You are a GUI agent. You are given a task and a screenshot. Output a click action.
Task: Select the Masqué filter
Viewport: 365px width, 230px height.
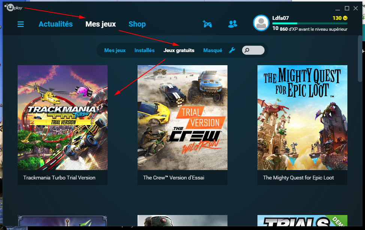[x=212, y=50]
